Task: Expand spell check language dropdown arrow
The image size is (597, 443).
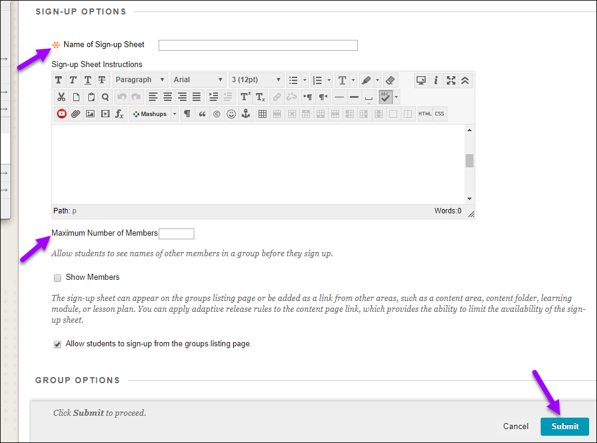Action: click(397, 97)
